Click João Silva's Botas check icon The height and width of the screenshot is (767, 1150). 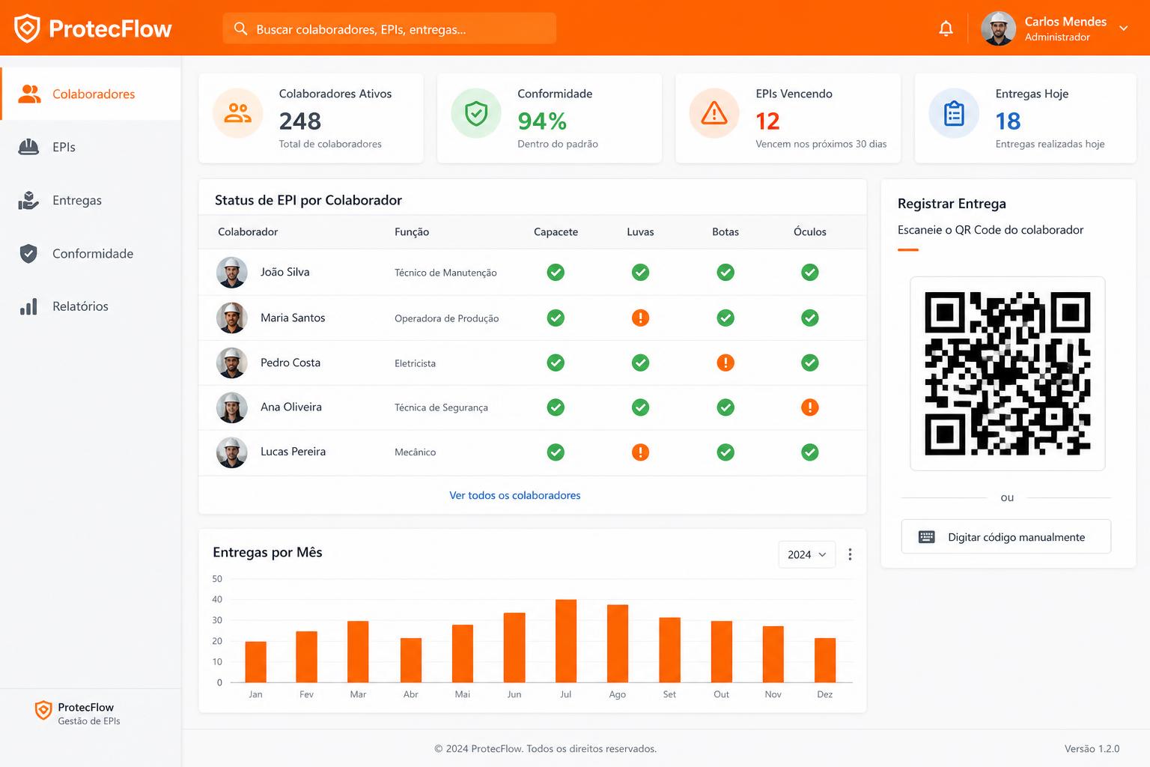point(725,273)
